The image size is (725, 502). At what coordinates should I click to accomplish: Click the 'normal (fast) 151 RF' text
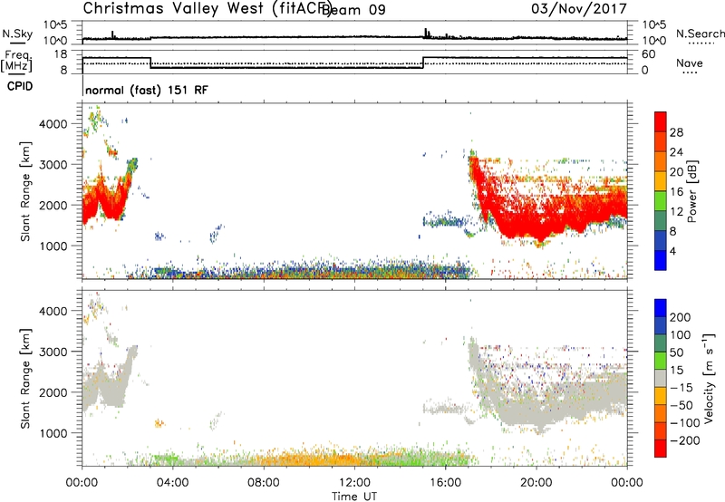[x=147, y=90]
